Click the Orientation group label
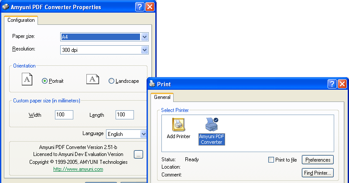Viewport: 349px width, 183px height. click(24, 66)
